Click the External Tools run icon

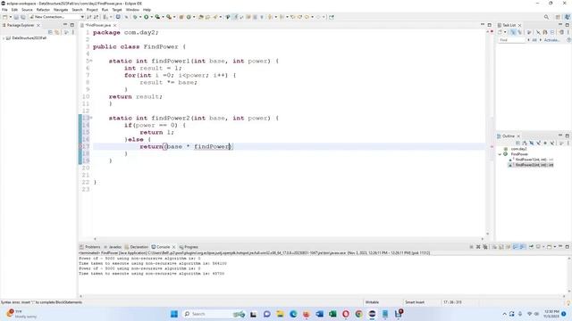pos(169,17)
